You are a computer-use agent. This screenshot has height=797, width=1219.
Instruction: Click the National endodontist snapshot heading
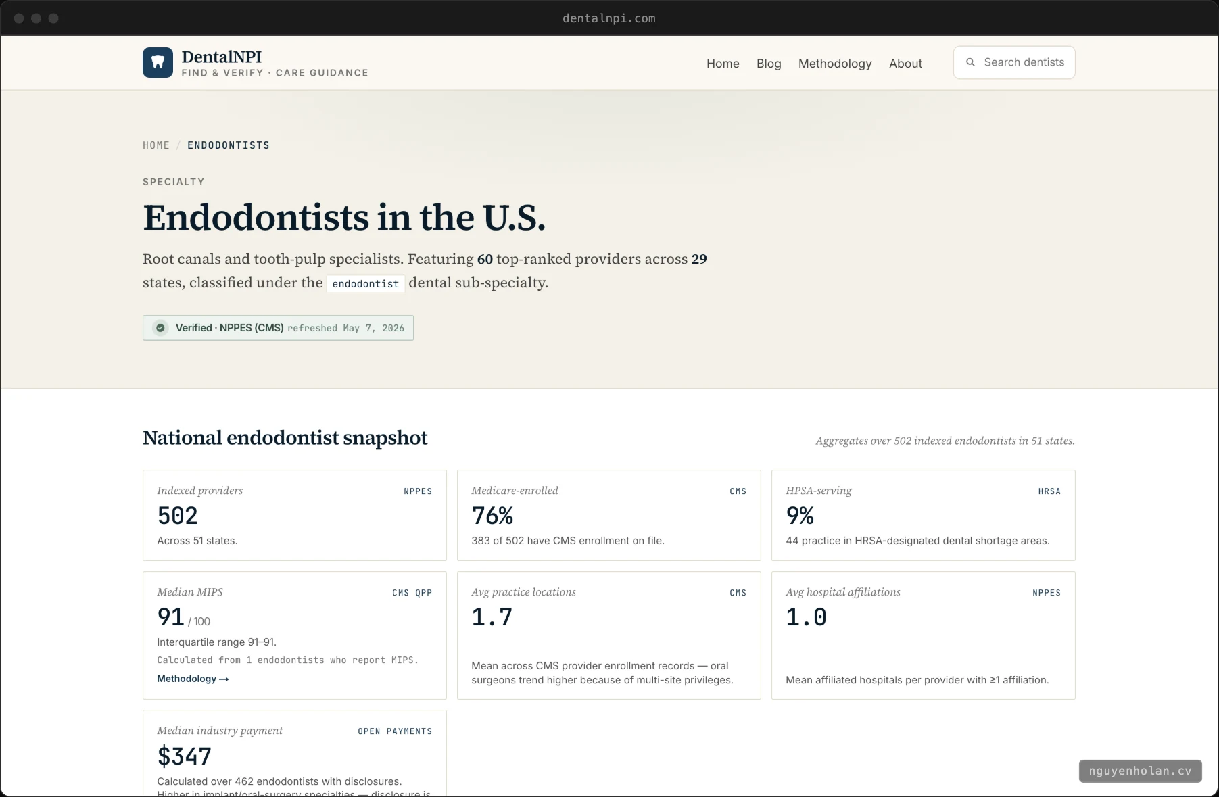[285, 438]
